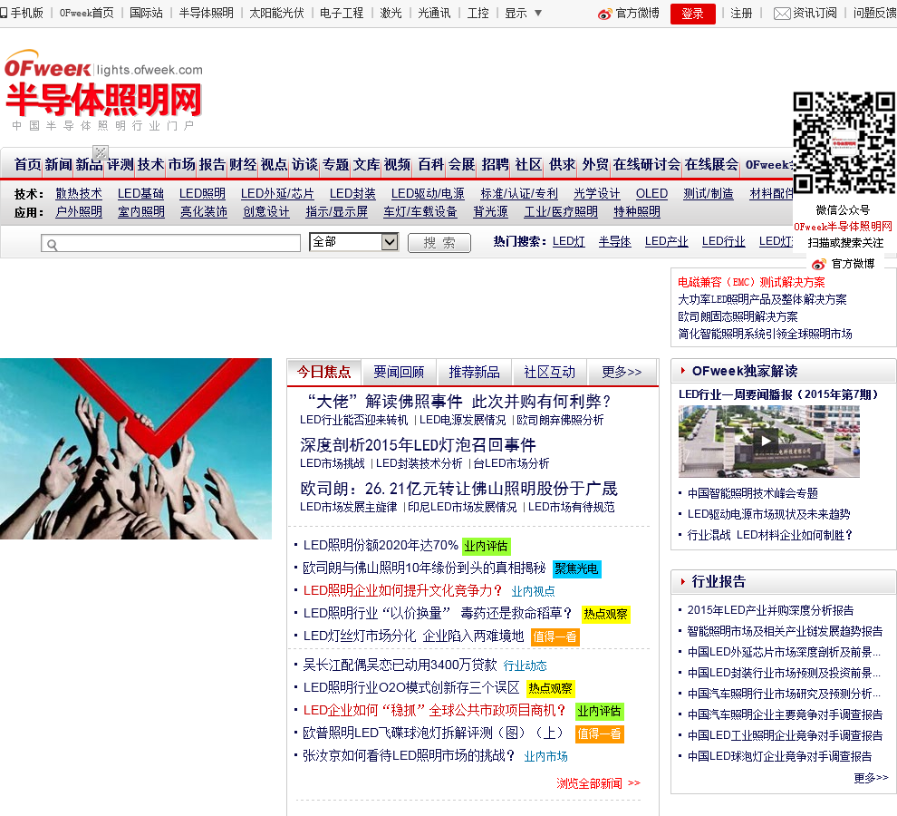Click the 注册 link at top
Viewport: 897px width, 816px height.
pyautogui.click(x=741, y=14)
